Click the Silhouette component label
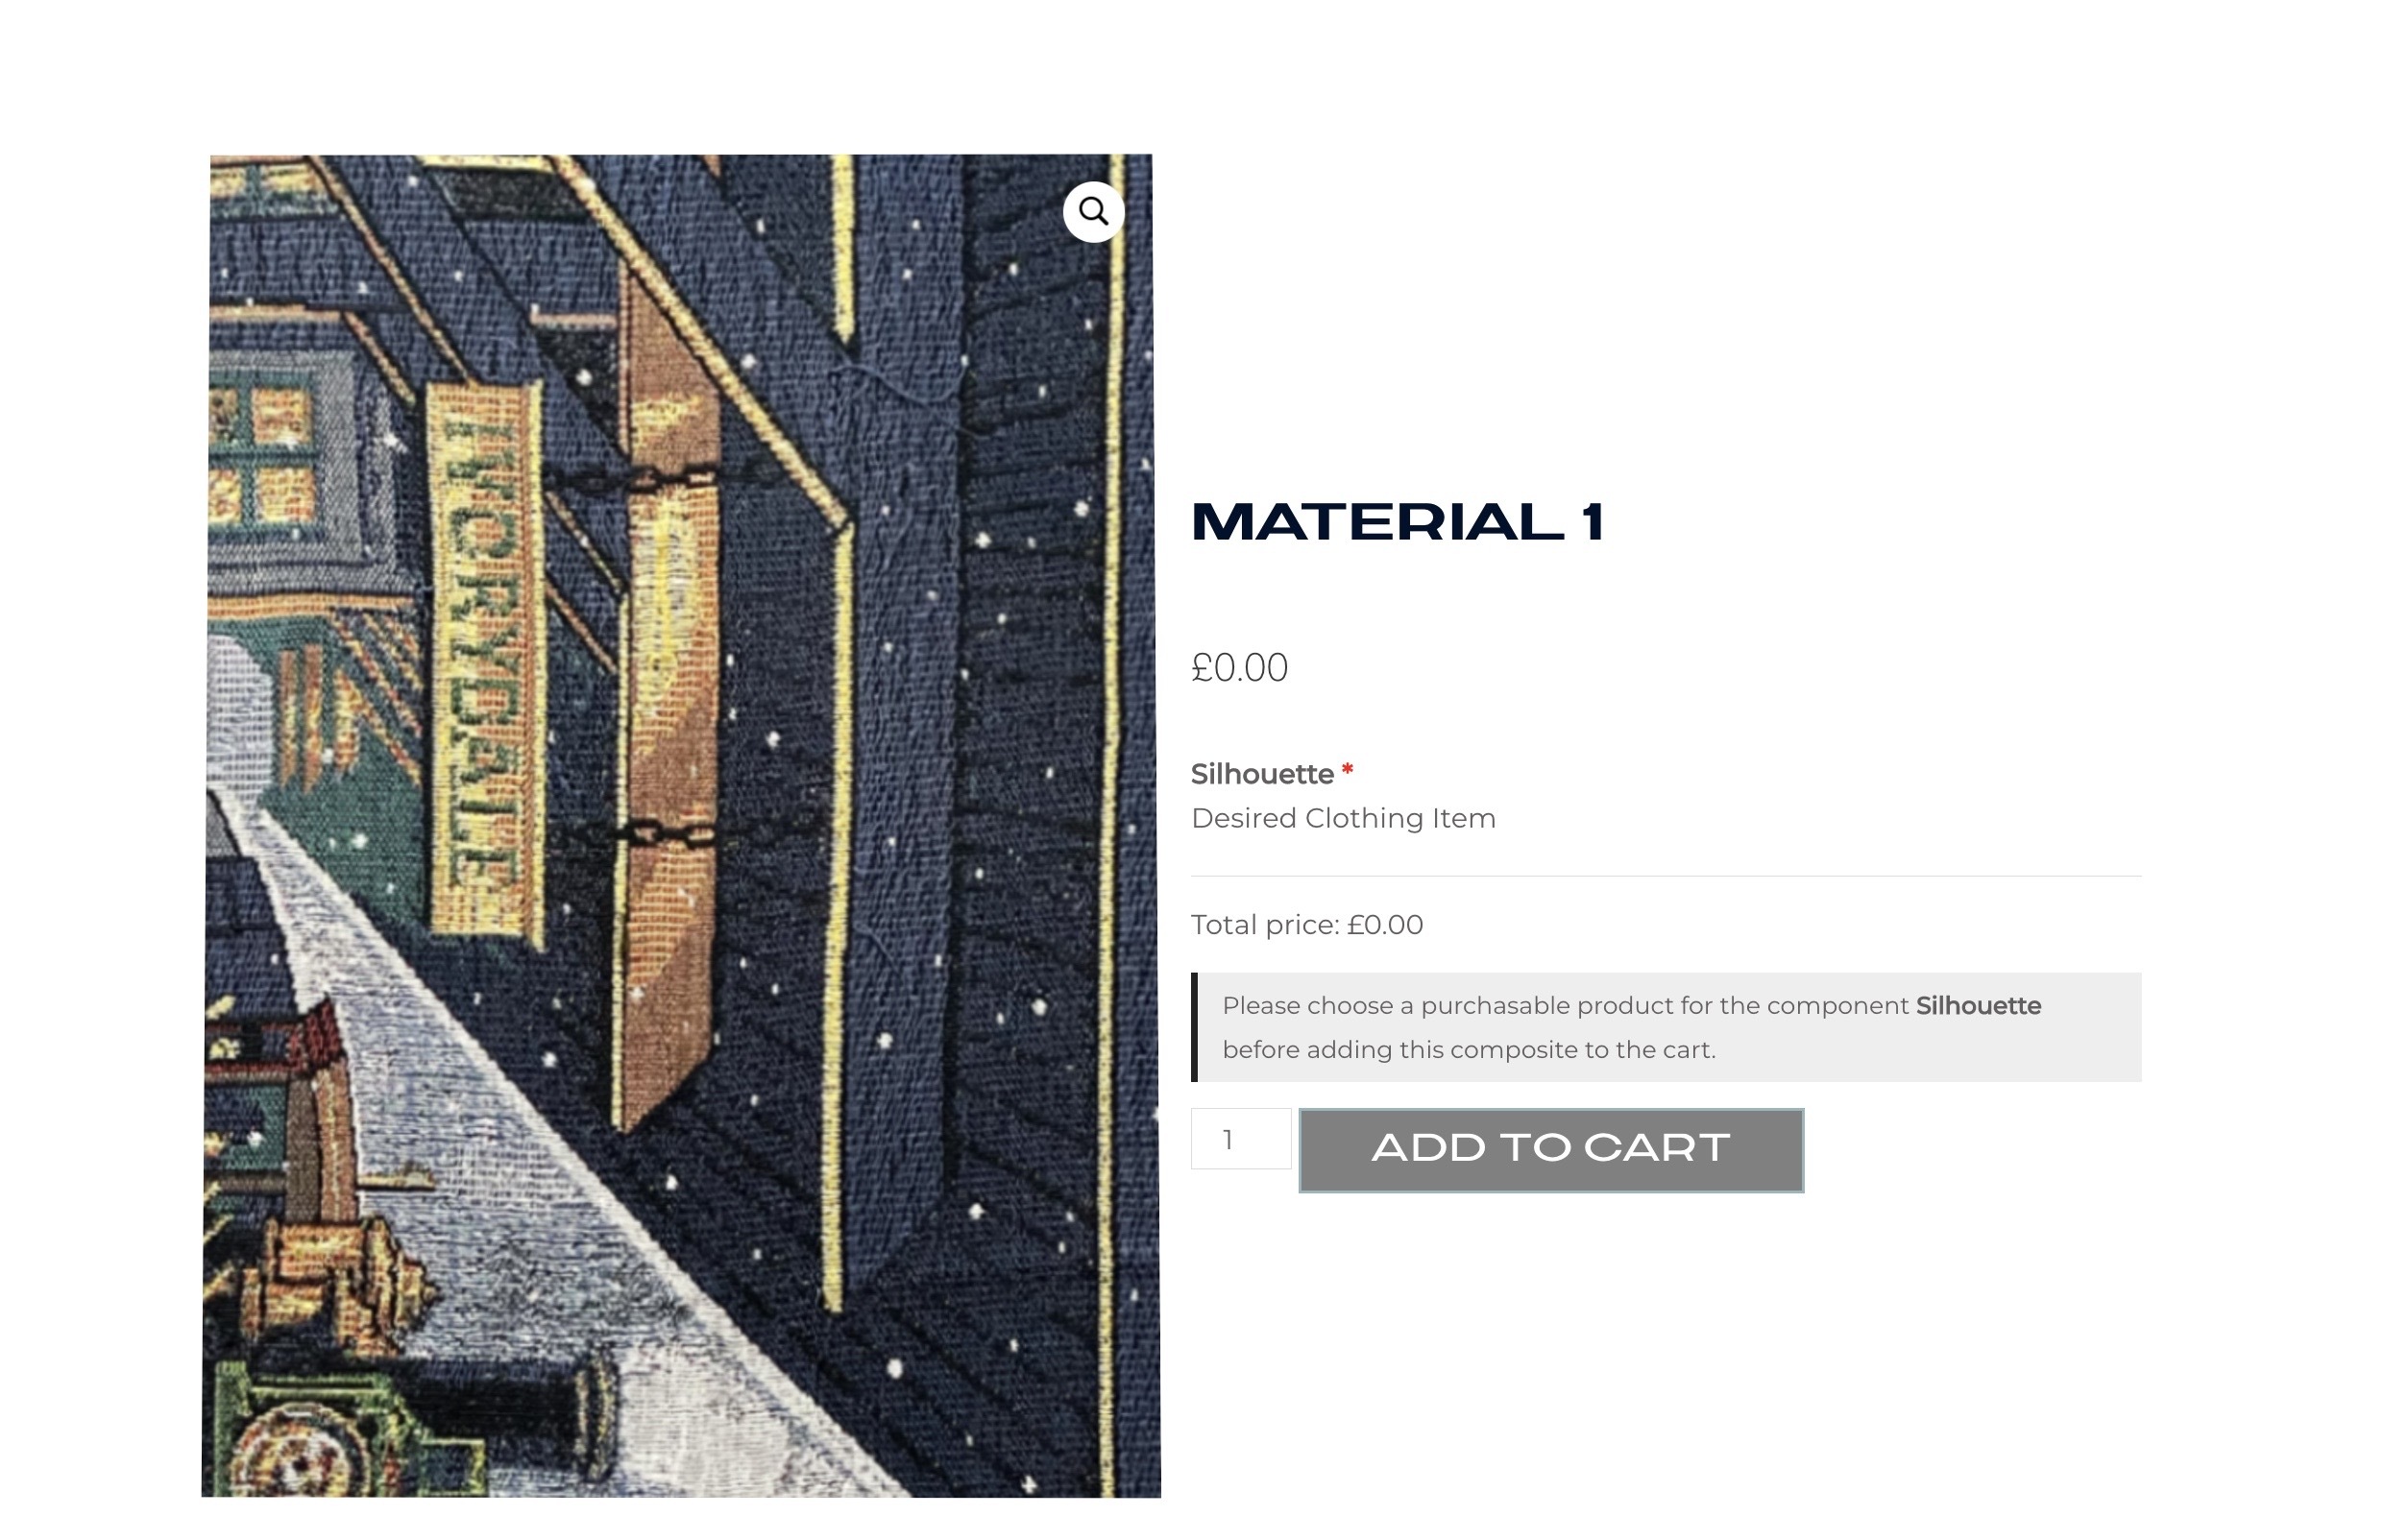This screenshot has height=1540, width=2384. tap(1262, 774)
